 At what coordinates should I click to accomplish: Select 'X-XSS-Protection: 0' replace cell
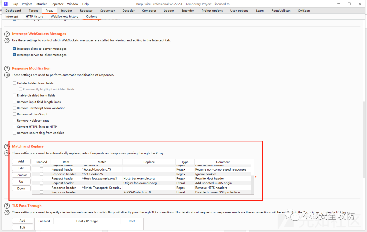[x=149, y=192]
